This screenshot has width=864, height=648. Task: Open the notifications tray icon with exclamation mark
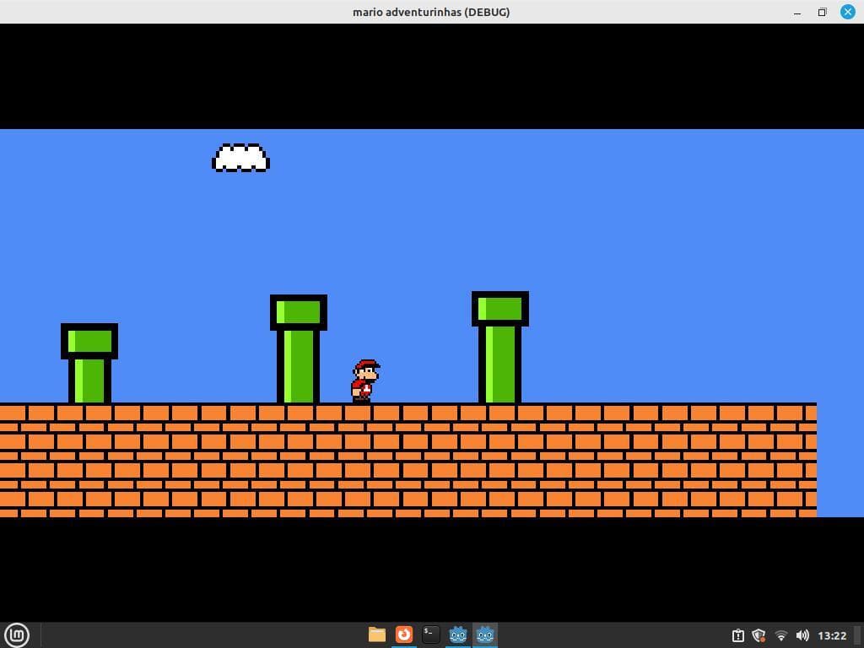click(x=737, y=635)
